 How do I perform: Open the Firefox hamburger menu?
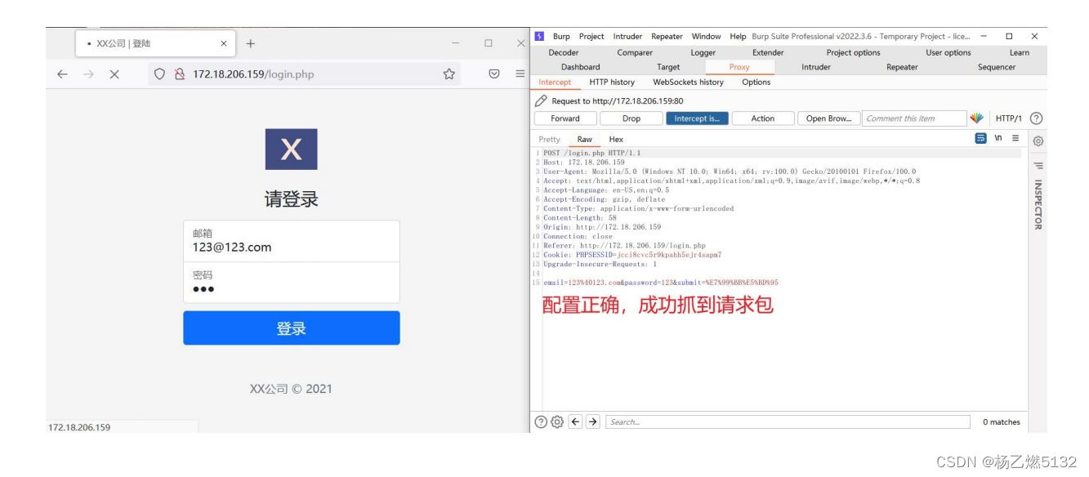(520, 74)
